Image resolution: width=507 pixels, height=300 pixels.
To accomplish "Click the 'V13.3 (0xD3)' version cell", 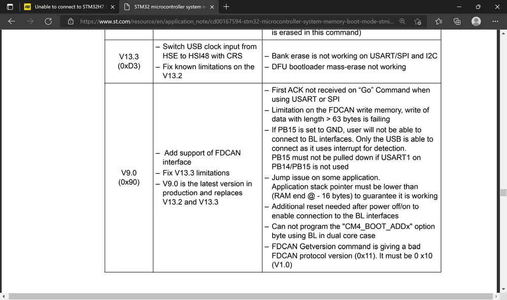I will tap(129, 61).
